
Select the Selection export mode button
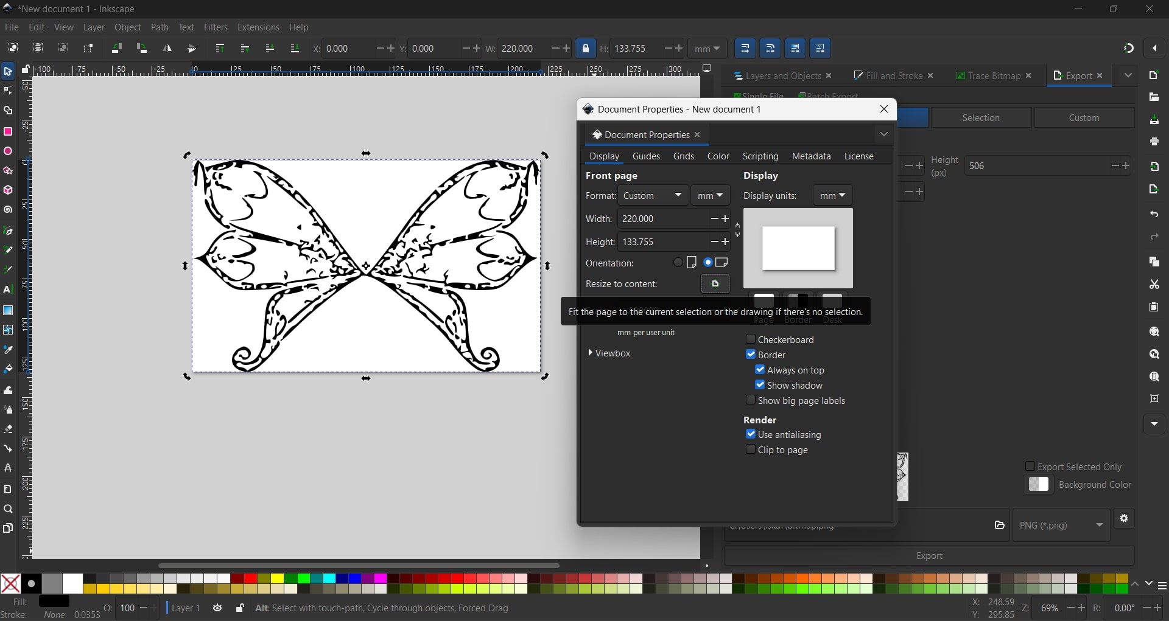[x=981, y=118]
